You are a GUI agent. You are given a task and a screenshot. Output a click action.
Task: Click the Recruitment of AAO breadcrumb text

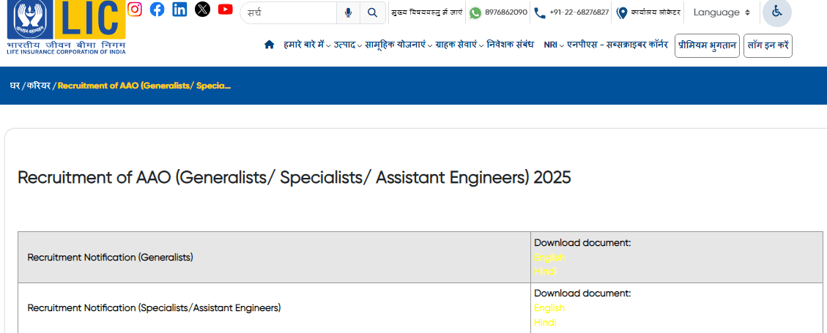click(x=144, y=86)
